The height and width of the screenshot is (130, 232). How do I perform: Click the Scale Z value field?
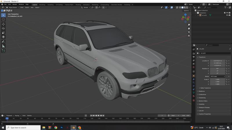[217, 84]
